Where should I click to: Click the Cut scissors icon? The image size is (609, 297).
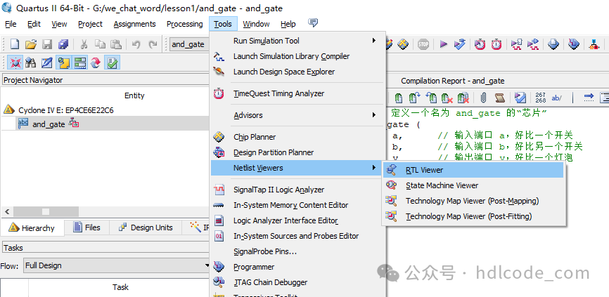point(84,44)
